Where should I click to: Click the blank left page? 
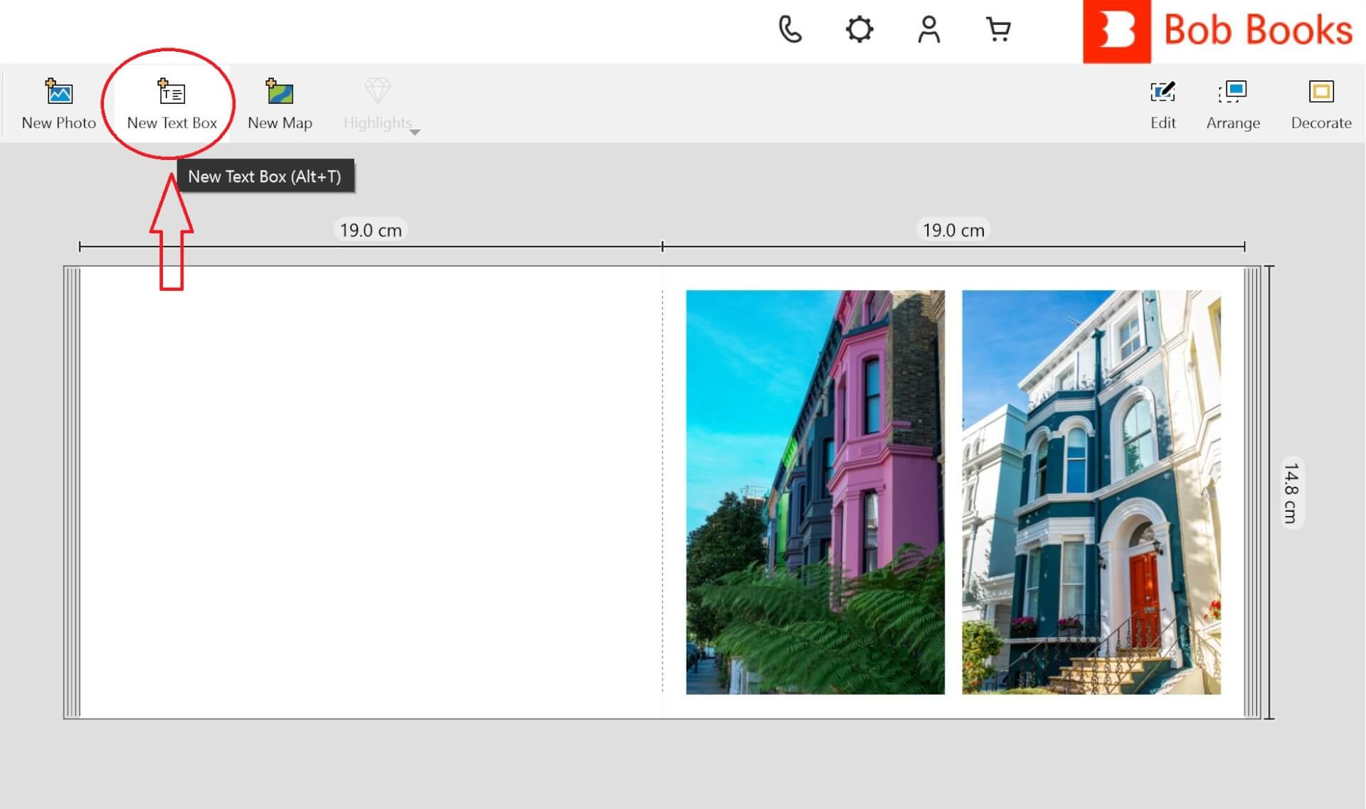(x=370, y=492)
